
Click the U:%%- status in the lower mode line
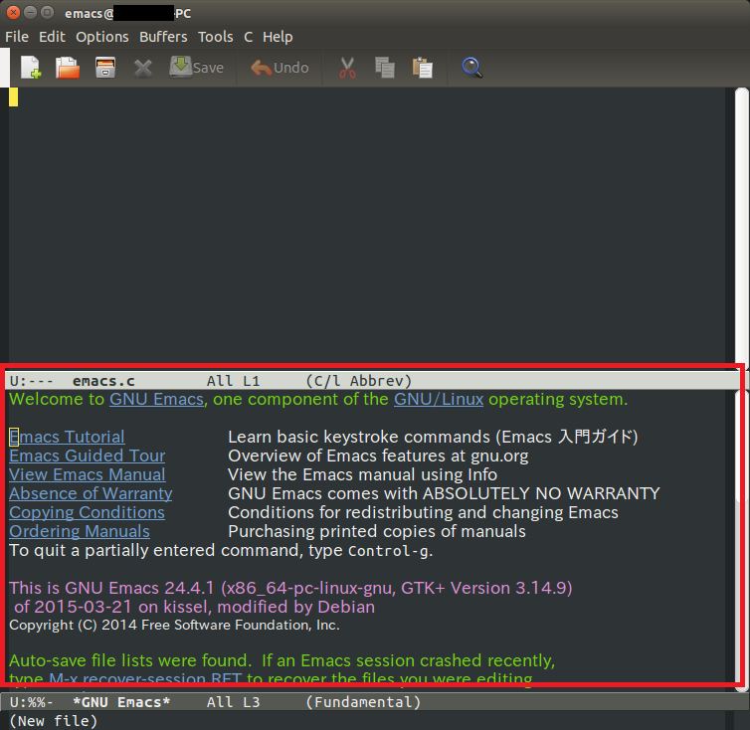click(x=31, y=702)
